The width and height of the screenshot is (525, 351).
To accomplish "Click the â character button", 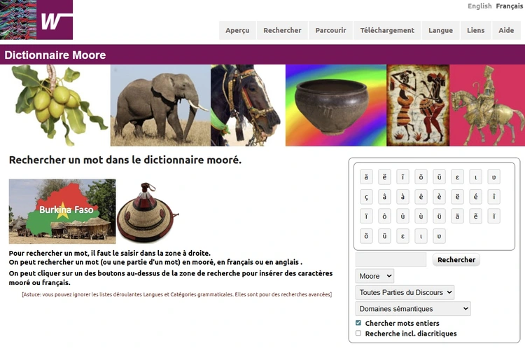I will 384,197.
